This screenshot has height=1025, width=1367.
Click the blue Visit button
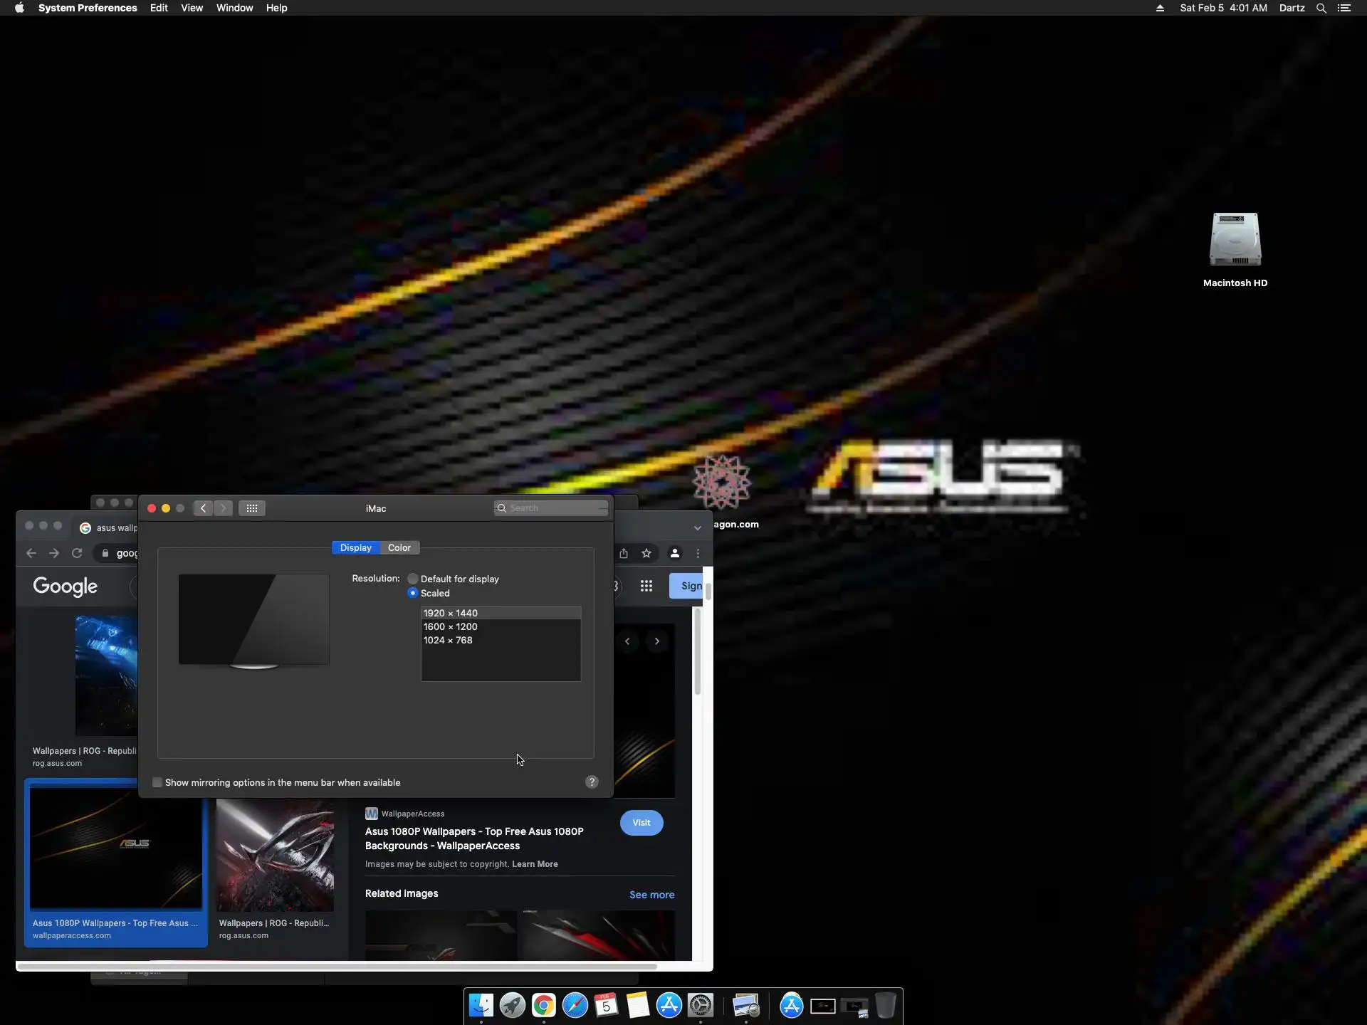pyautogui.click(x=641, y=823)
